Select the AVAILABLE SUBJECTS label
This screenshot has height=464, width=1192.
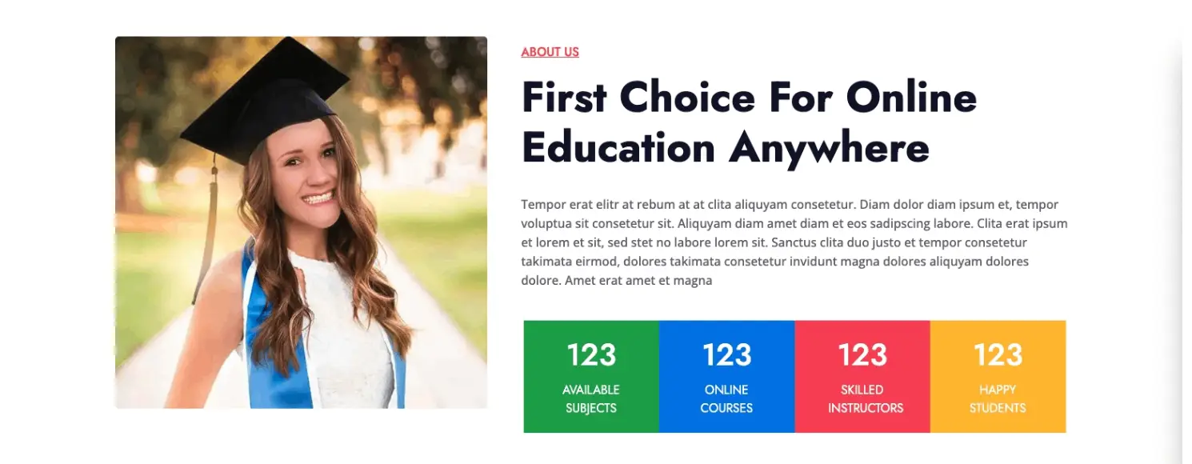click(x=591, y=398)
